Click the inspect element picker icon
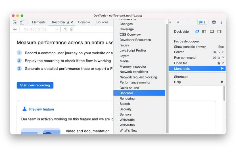Viewport: 236px width, 154px height. (15, 22)
